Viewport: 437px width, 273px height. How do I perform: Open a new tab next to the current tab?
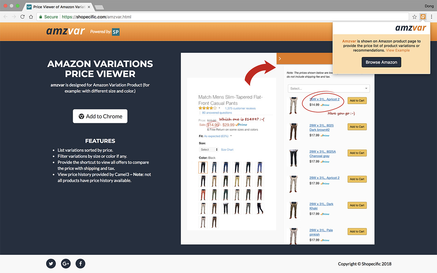click(x=99, y=7)
